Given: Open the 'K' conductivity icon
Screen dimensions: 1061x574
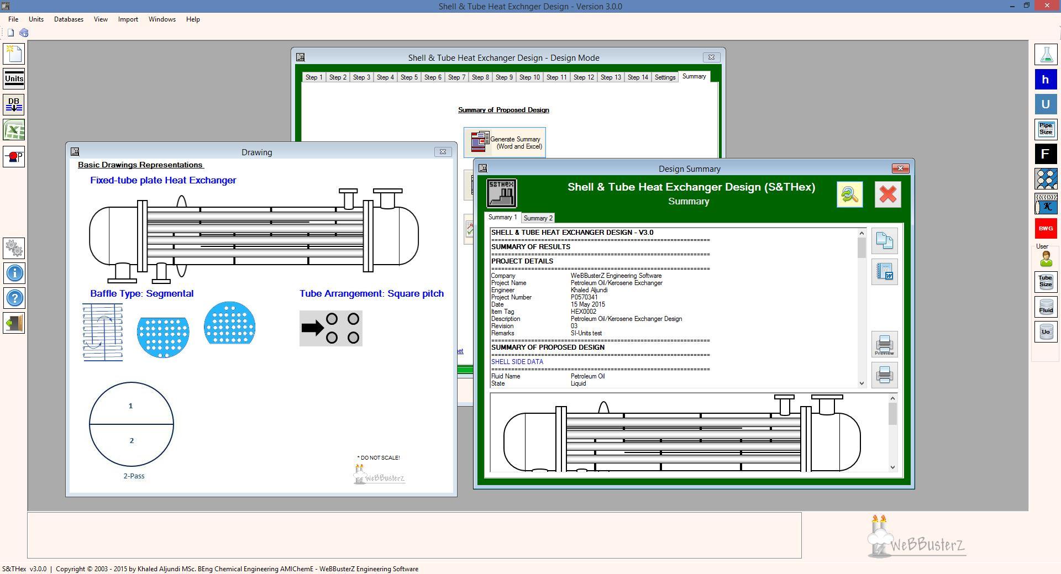Looking at the screenshot, I should point(1046,204).
